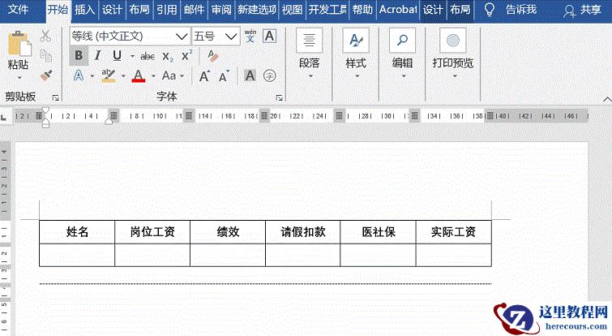Toggle strikethrough (abc) formatting
The image size is (612, 336).
[148, 56]
